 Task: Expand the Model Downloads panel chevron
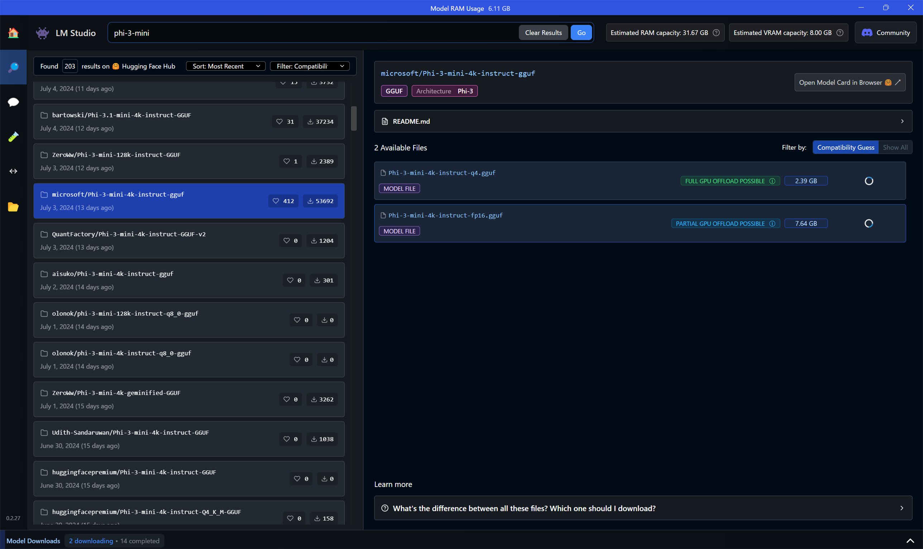910,541
